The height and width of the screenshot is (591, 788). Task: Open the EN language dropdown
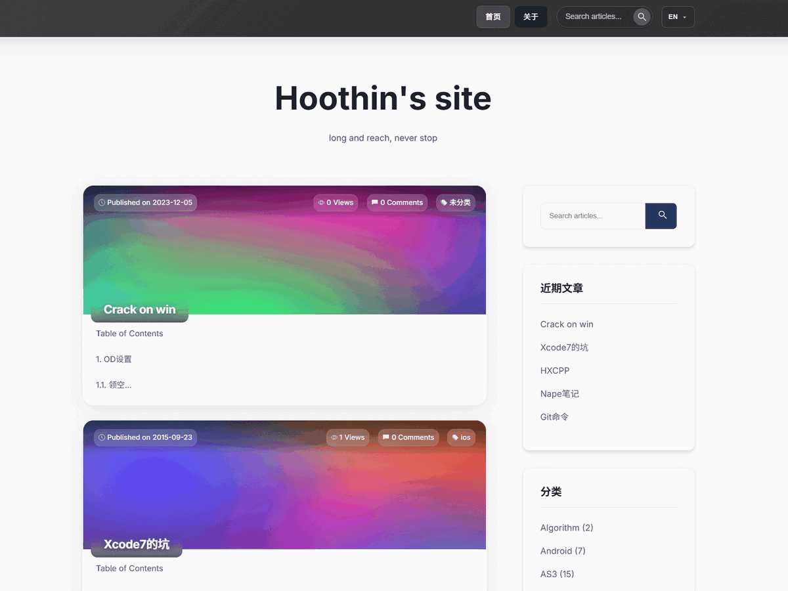pyautogui.click(x=678, y=16)
